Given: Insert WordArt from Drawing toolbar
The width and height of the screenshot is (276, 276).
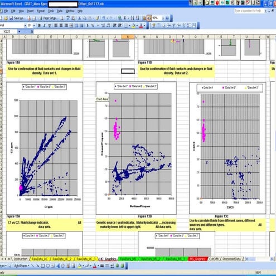Looking at the screenshot, I should [58, 266].
